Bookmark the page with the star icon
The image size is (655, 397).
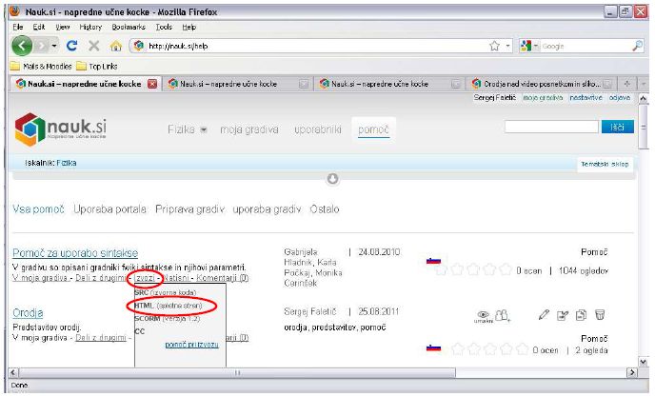click(x=495, y=46)
